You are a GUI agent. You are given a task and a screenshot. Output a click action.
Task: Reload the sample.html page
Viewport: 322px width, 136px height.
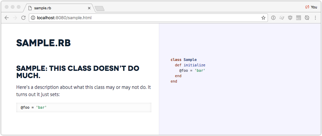[23, 18]
